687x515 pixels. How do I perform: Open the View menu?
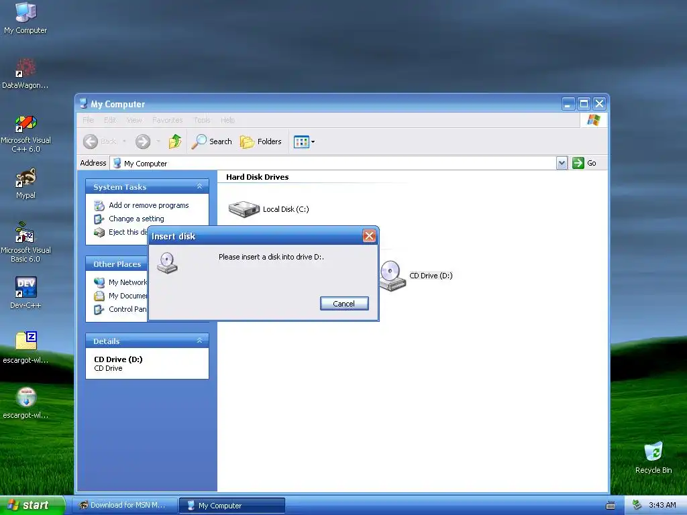coord(134,120)
